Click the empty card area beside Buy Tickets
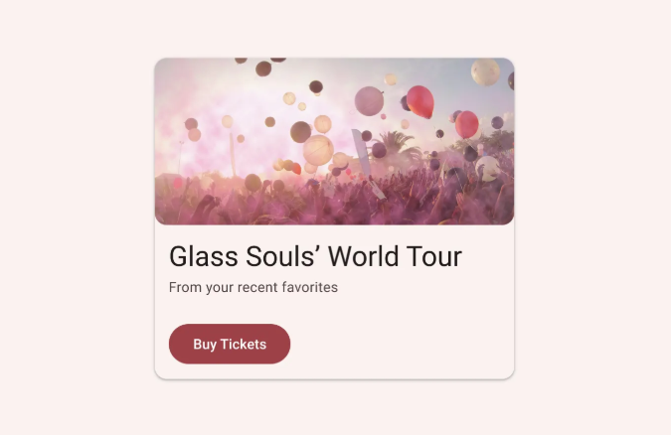 click(x=403, y=344)
